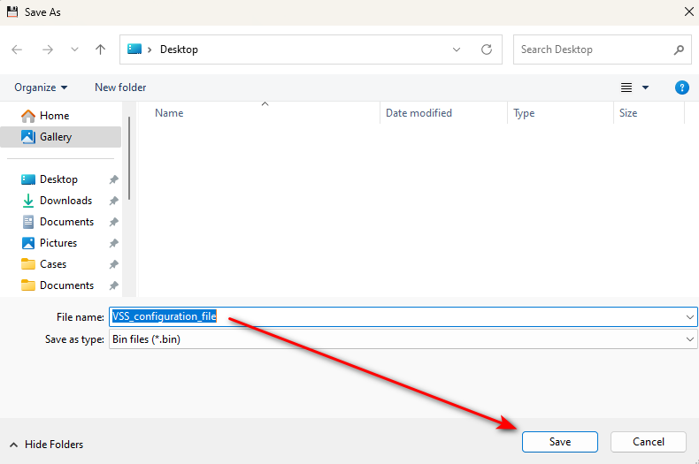Refresh the Desktop folder view
Screen dimensions: 699x464
point(487,49)
